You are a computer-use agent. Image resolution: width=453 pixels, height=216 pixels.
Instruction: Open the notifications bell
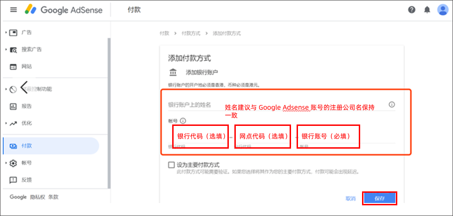(427, 10)
